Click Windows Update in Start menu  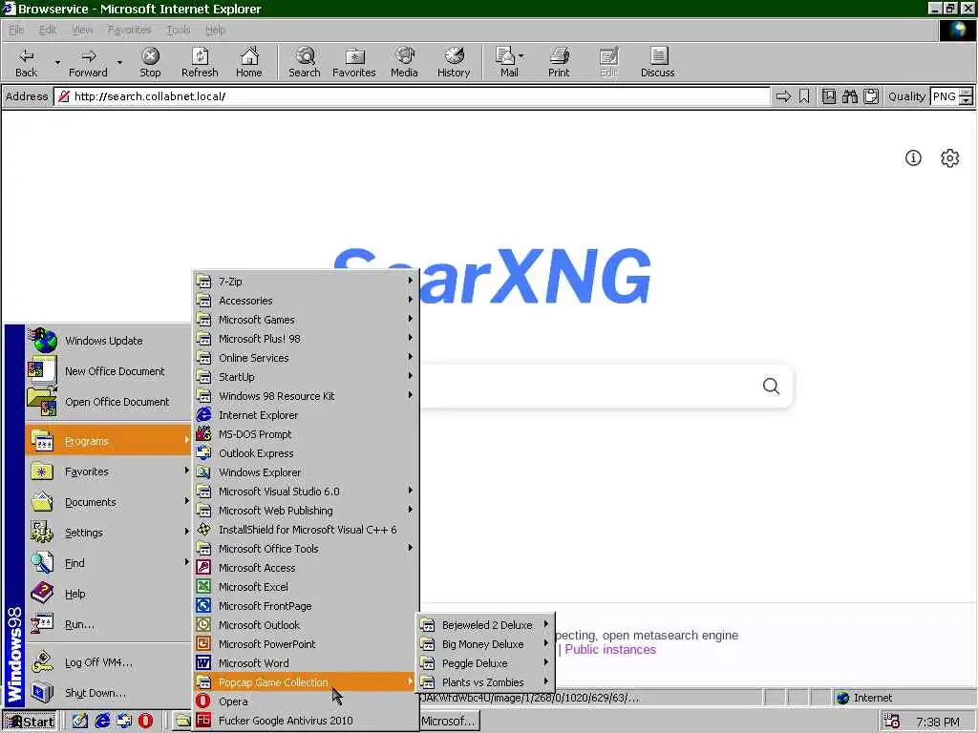(x=109, y=341)
